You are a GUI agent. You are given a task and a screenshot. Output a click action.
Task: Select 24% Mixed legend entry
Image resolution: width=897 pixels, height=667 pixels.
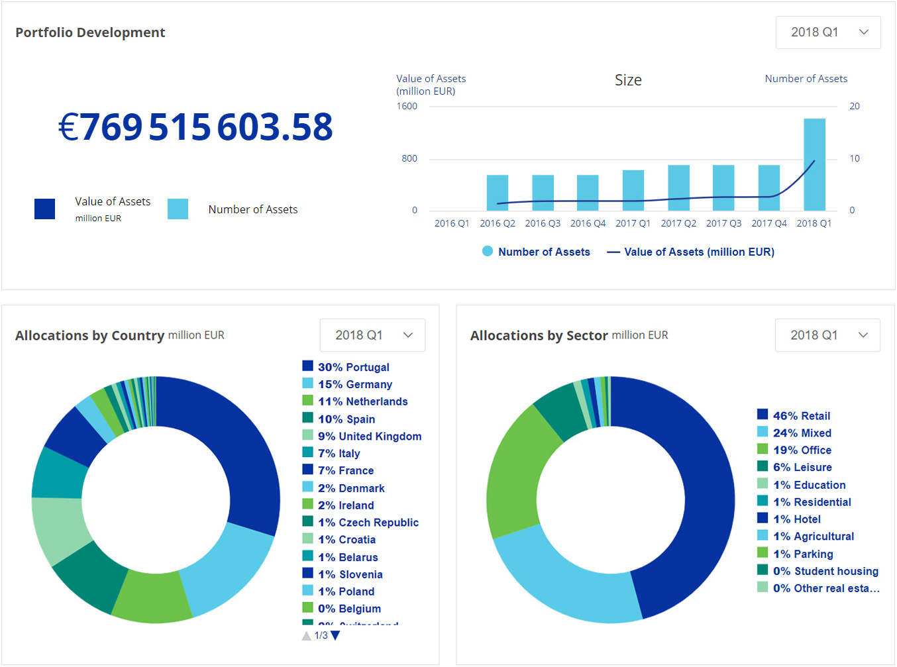794,433
